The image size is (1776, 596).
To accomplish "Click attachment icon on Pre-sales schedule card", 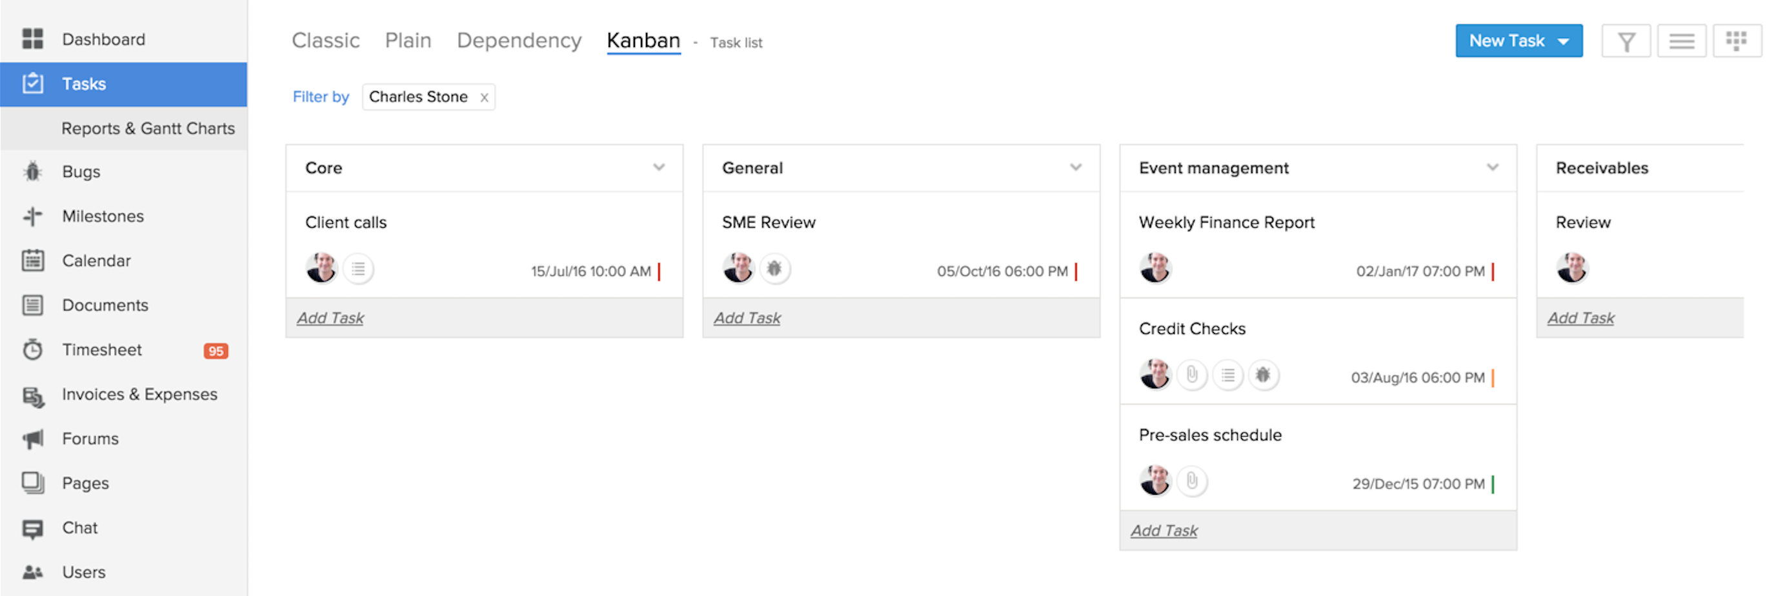I will [x=1191, y=482].
